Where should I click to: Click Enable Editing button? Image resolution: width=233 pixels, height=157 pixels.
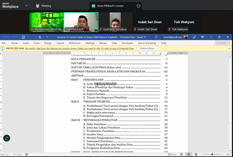coord(147,48)
